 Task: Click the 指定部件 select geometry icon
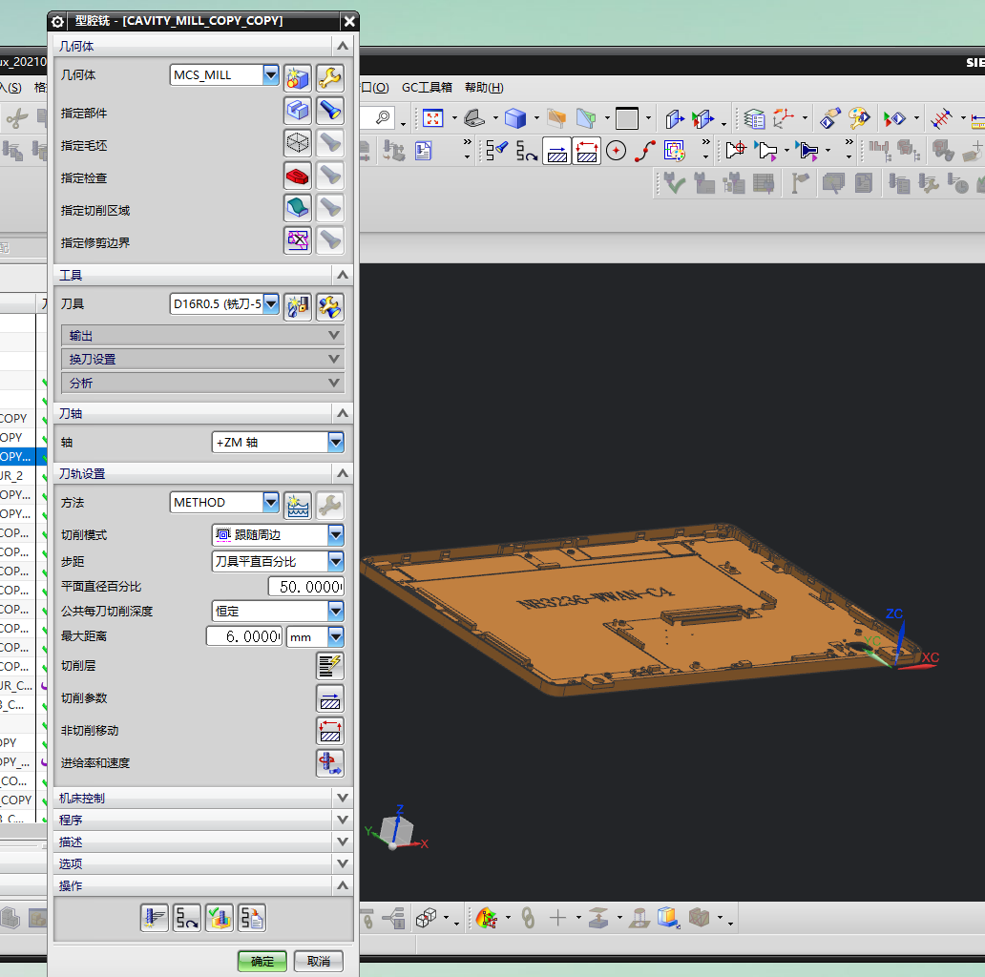[298, 112]
